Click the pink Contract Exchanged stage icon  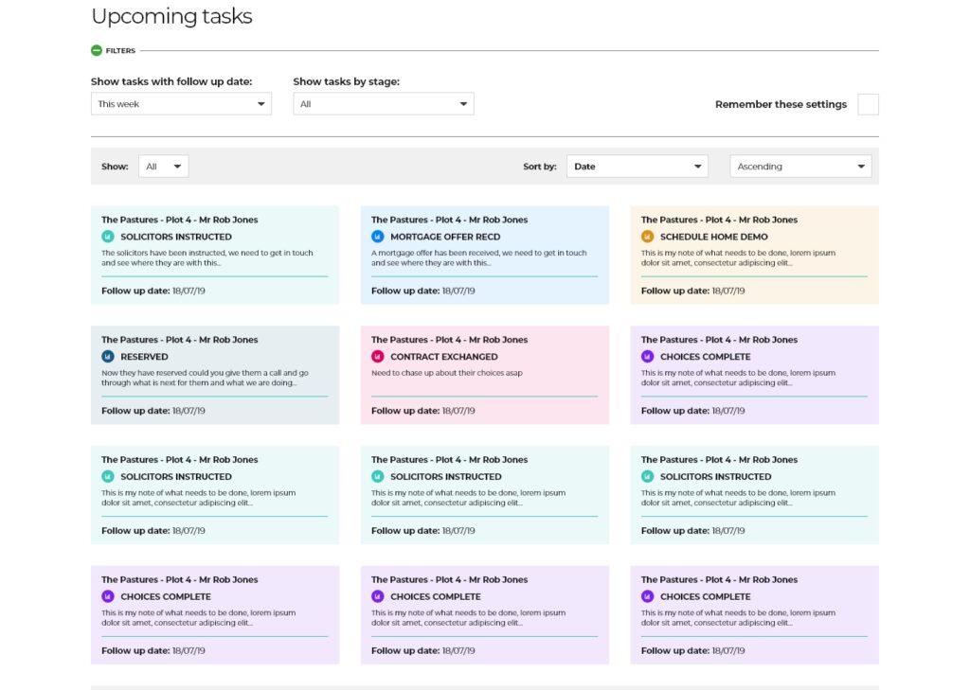click(378, 357)
